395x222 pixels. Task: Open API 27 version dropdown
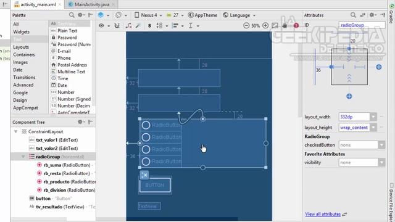point(175,15)
